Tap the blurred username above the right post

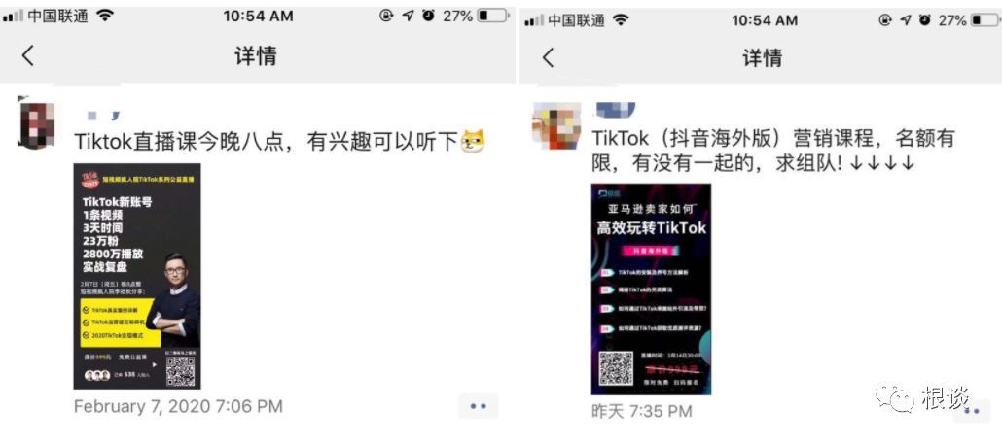tap(615, 109)
